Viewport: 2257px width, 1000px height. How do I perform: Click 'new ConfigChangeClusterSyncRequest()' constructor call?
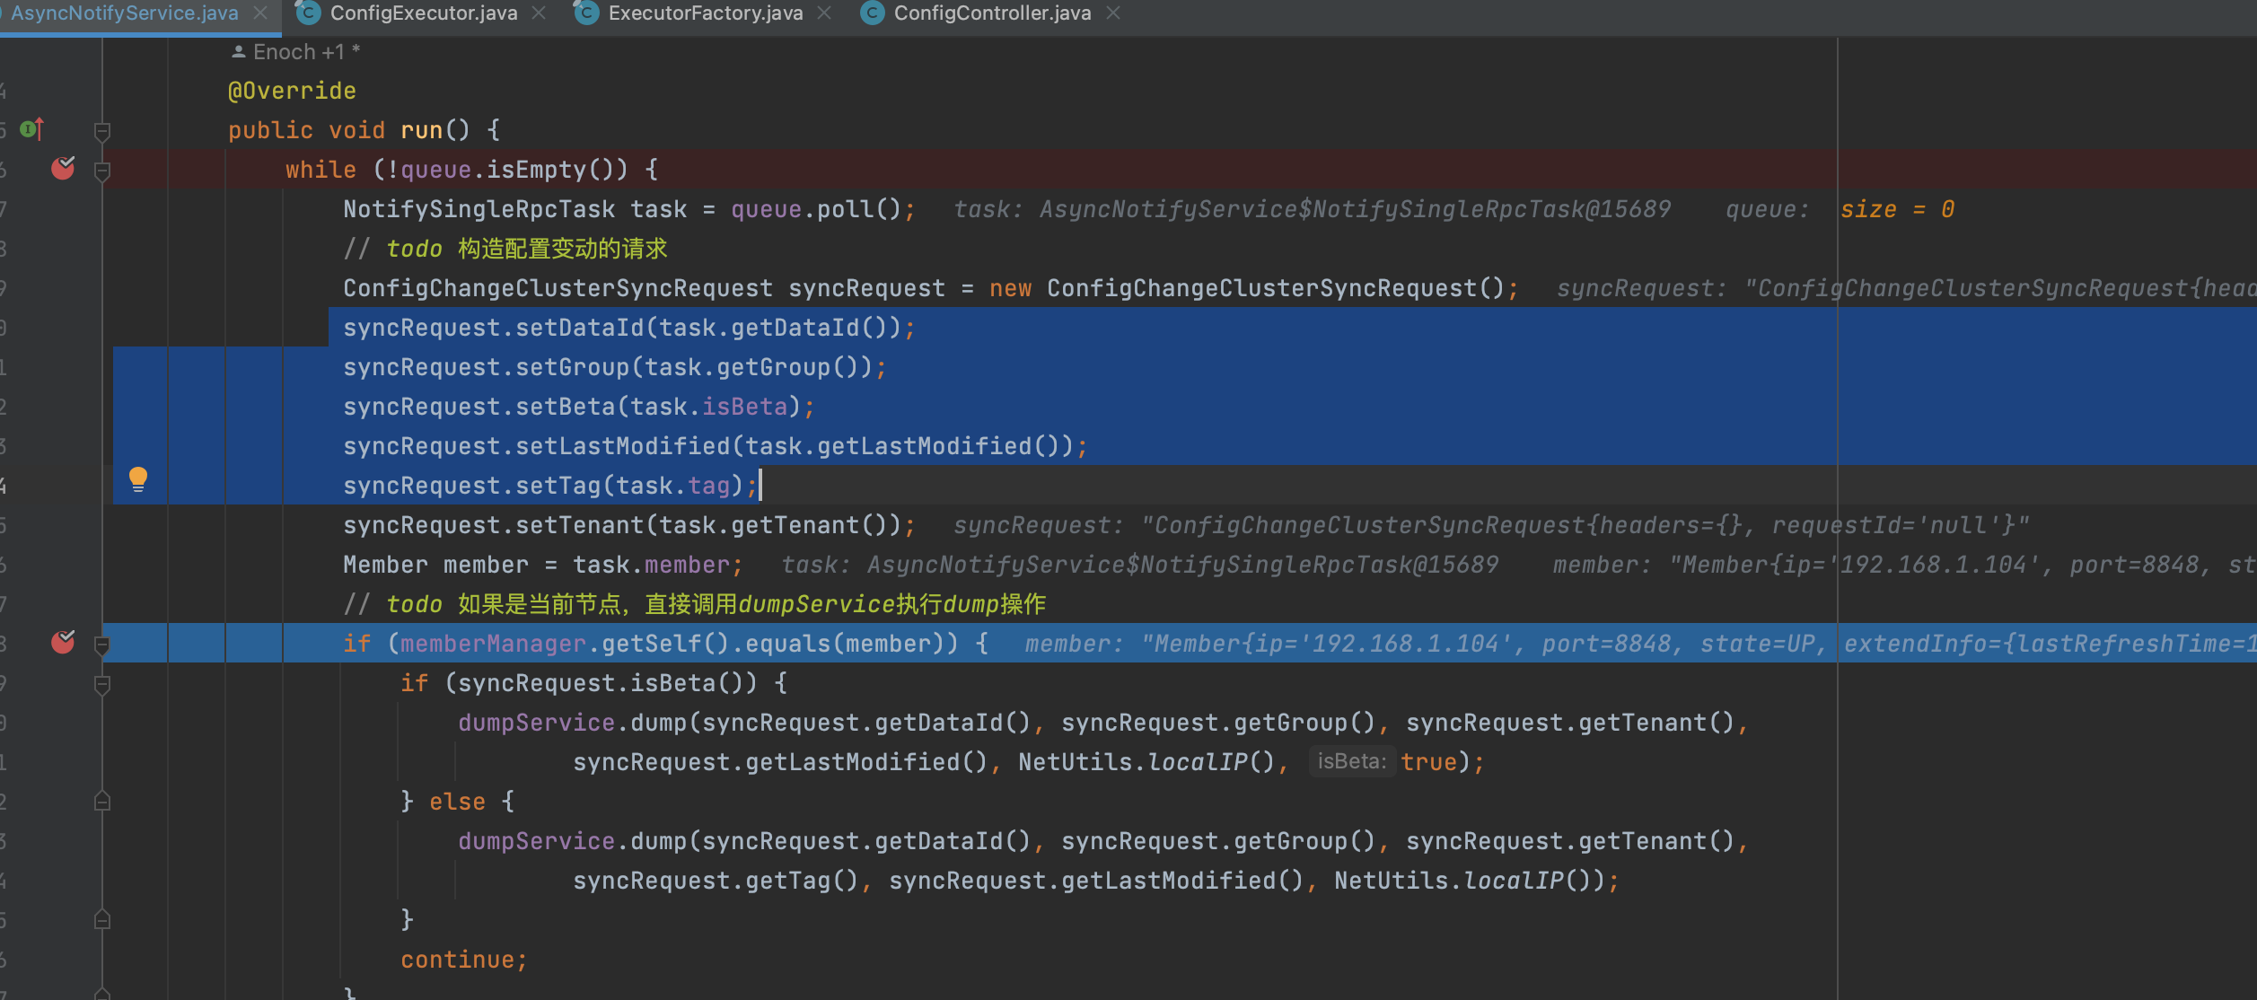[x=1247, y=288]
